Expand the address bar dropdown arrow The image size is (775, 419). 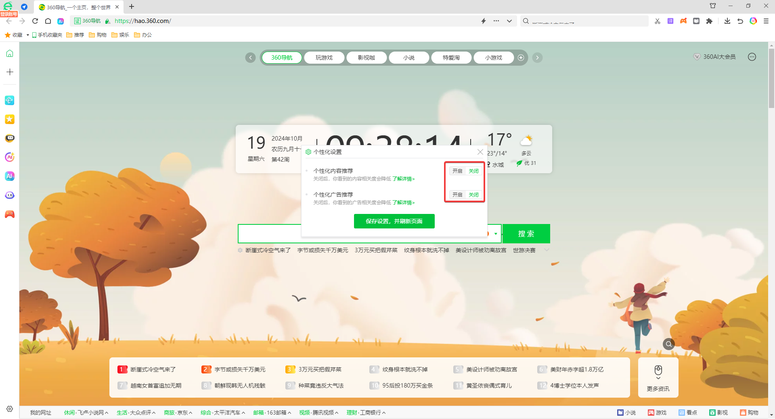509,21
